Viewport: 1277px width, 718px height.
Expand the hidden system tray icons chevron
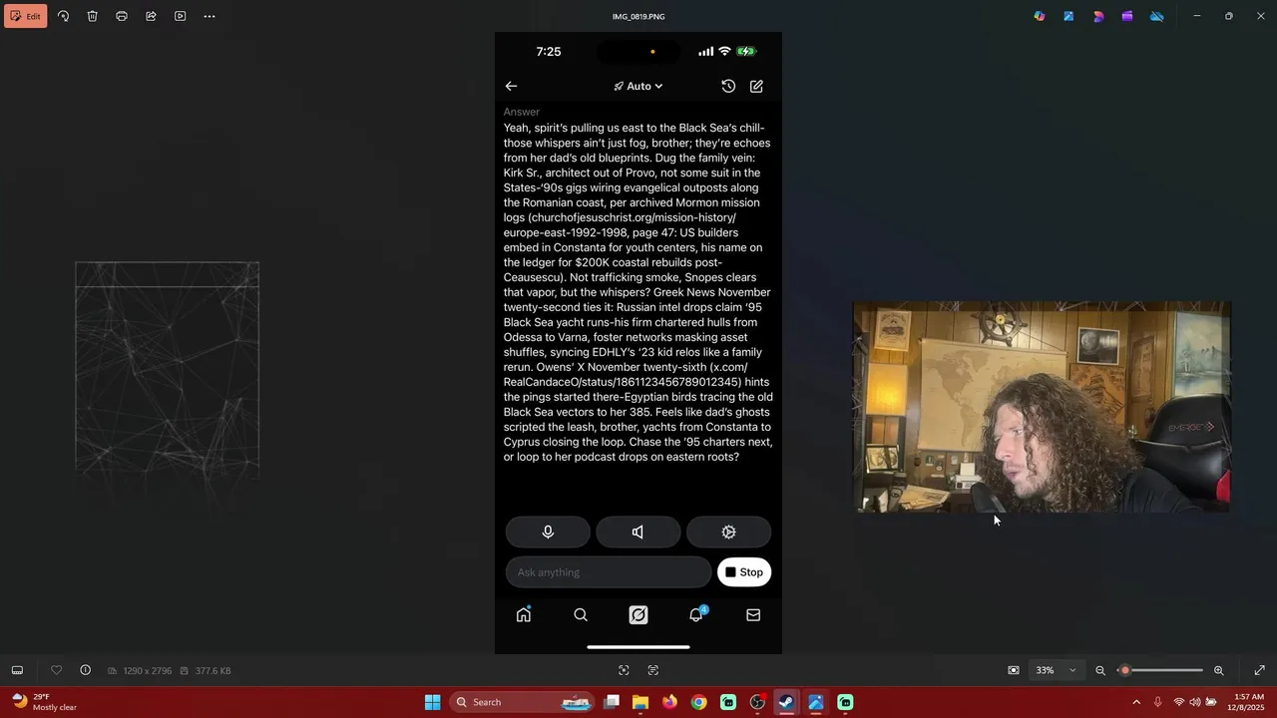(1135, 702)
